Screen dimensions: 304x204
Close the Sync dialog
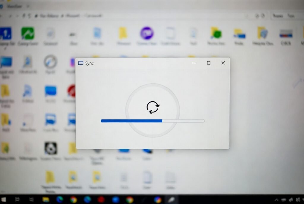pos(223,63)
